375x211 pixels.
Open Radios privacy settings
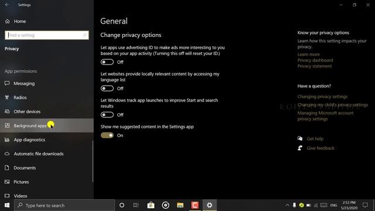click(x=47, y=97)
